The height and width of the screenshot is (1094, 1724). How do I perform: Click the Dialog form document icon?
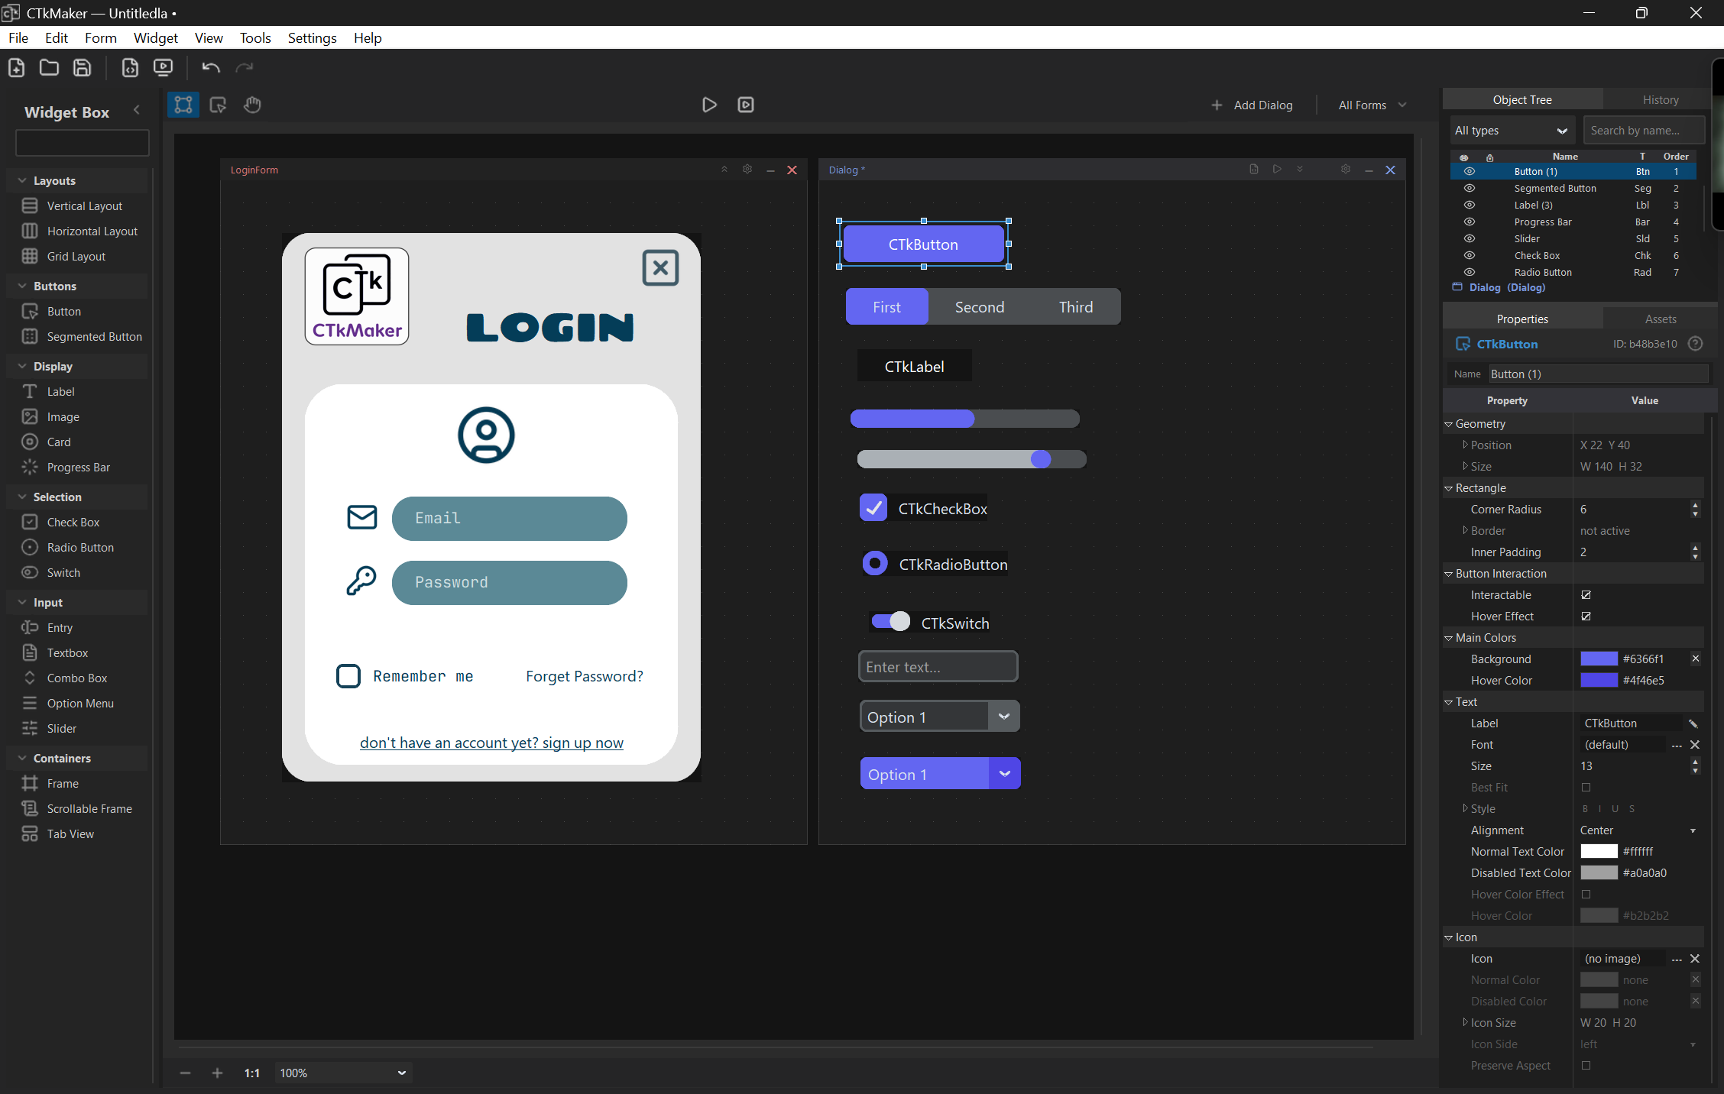point(1254,170)
